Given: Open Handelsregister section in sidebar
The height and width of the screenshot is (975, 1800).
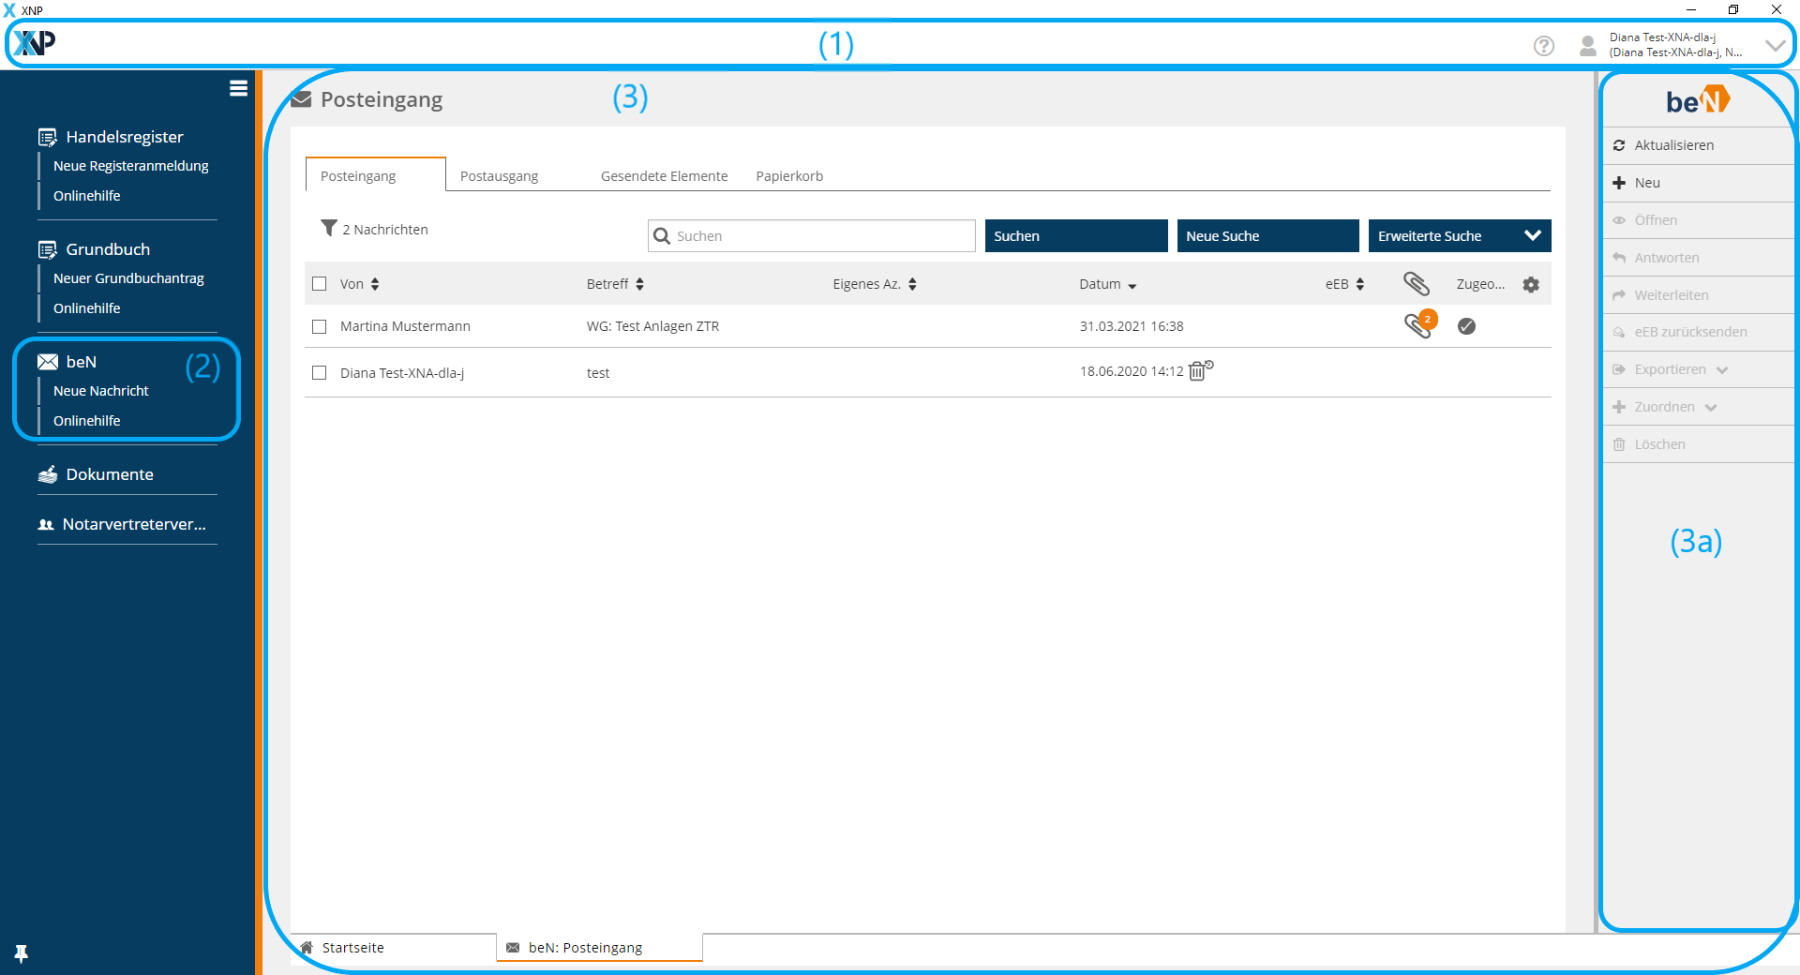Looking at the screenshot, I should tap(125, 137).
